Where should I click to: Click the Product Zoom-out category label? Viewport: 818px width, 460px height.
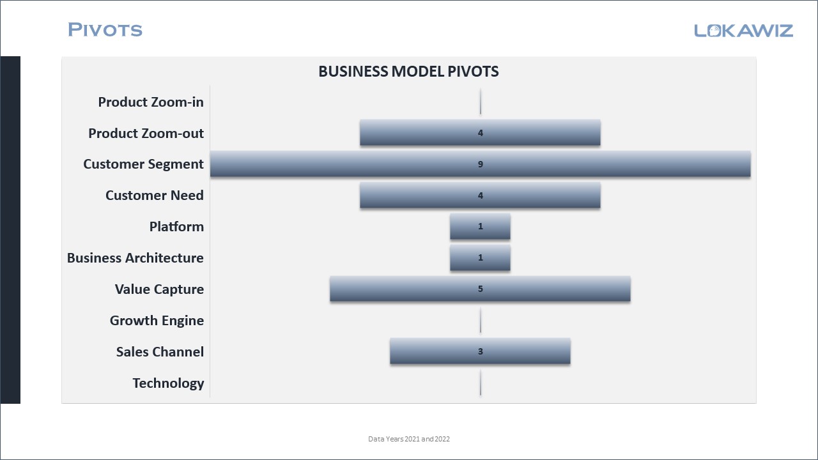[146, 134]
